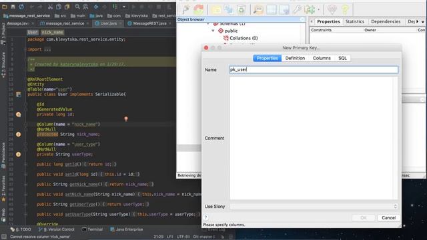Click src breadcrumb folder
The image size is (427, 240).
pos(61,16)
